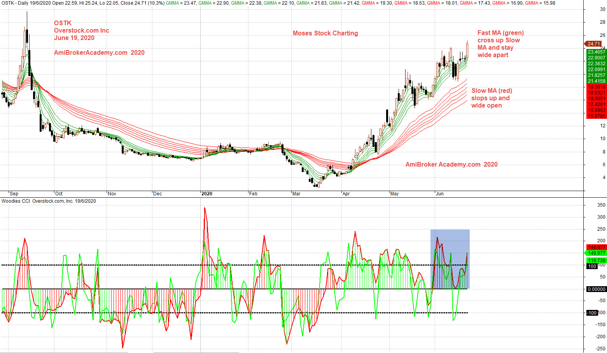
Task: Click the 'Close 24.71 (10.3%)' header value
Action: (x=143, y=3)
